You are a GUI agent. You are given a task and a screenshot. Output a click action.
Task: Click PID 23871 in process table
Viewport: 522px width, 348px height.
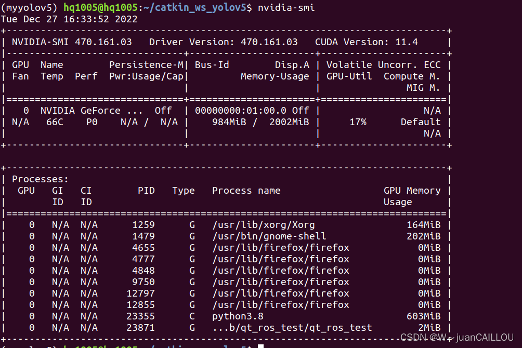140,328
